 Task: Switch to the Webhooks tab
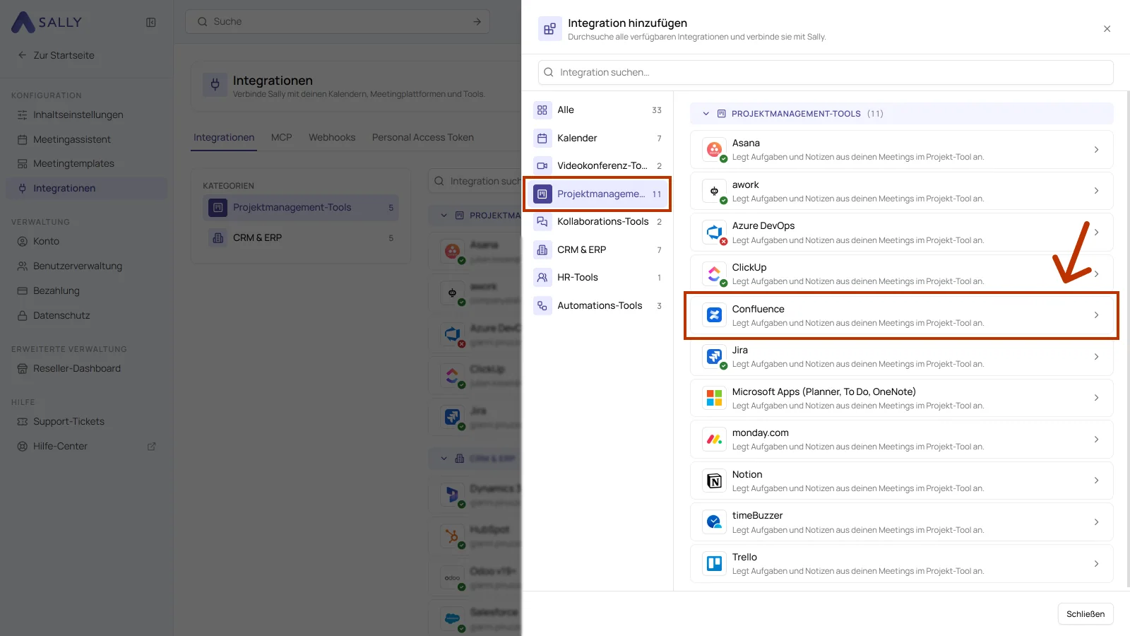pos(332,137)
